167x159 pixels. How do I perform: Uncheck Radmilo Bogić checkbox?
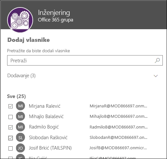[x=10, y=127]
